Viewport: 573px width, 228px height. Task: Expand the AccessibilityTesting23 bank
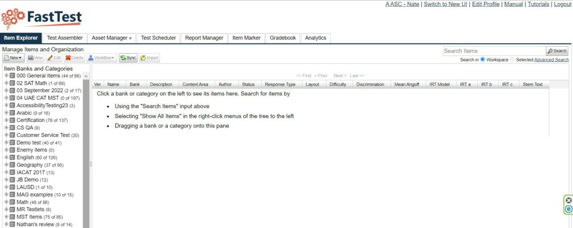coord(6,106)
